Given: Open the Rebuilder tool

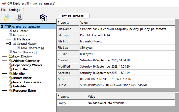Looking at the screenshot, I should [20, 86].
